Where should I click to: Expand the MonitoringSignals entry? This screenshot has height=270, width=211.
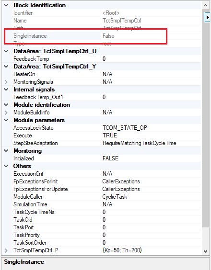[6, 82]
